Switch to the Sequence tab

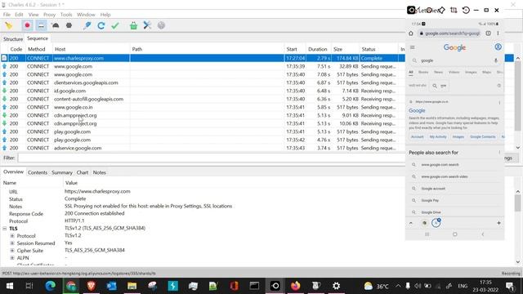click(38, 38)
